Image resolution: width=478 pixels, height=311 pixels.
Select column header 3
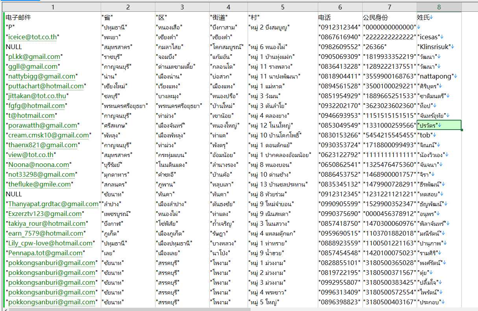182,7
